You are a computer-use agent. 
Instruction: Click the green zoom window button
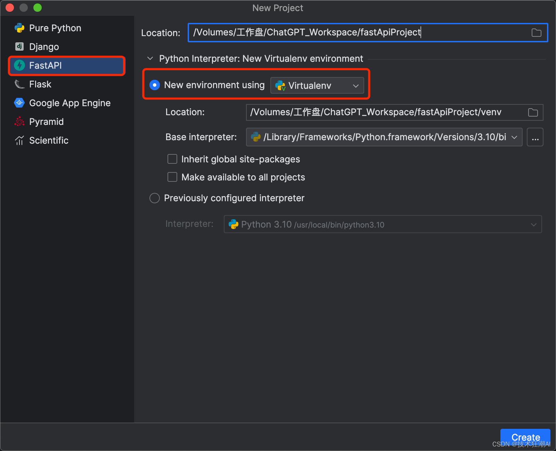[x=38, y=8]
